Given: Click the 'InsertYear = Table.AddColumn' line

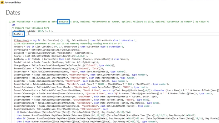Looking at the screenshot, I should 70,72.
